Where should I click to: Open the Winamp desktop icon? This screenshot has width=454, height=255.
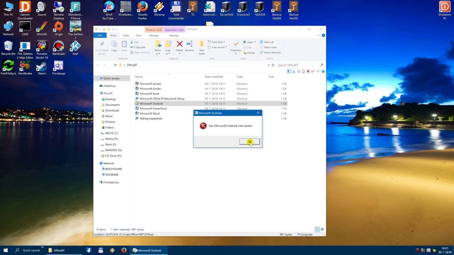[x=159, y=9]
